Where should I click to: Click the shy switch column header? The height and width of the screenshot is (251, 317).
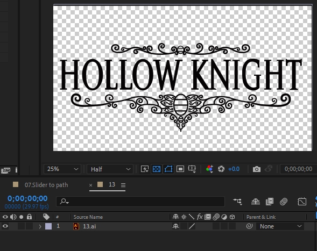tap(175, 217)
